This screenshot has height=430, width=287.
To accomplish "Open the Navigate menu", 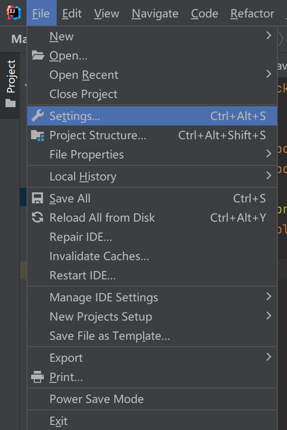I will [155, 13].
